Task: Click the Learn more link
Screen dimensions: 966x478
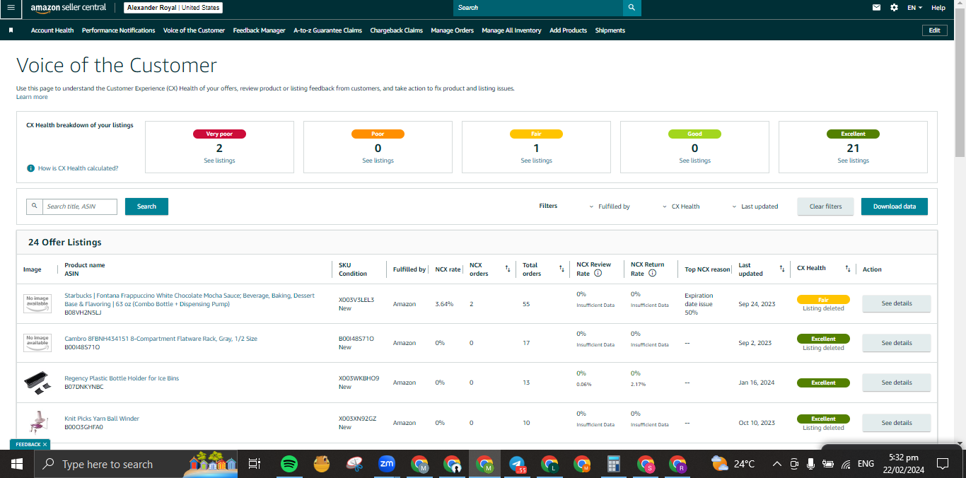Action: (32, 97)
